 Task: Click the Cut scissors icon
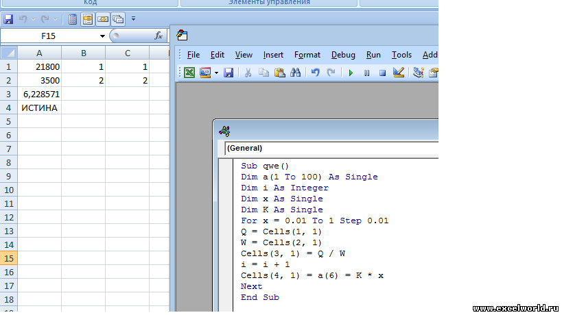click(248, 73)
